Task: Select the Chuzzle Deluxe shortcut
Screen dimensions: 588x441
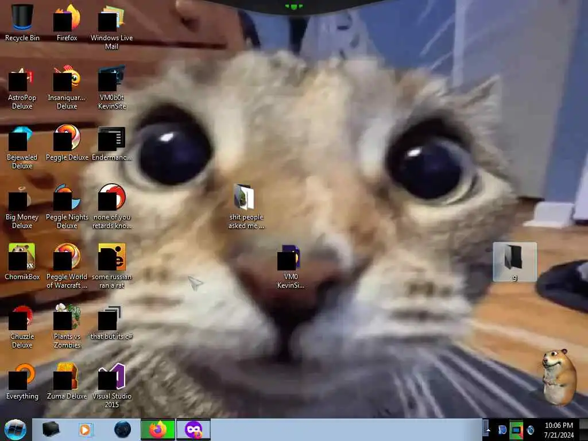Action: pos(22,326)
